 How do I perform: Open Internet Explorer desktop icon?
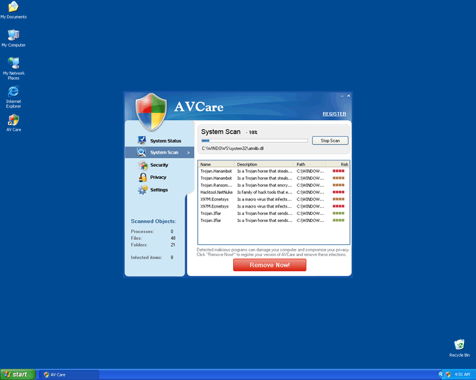13,92
